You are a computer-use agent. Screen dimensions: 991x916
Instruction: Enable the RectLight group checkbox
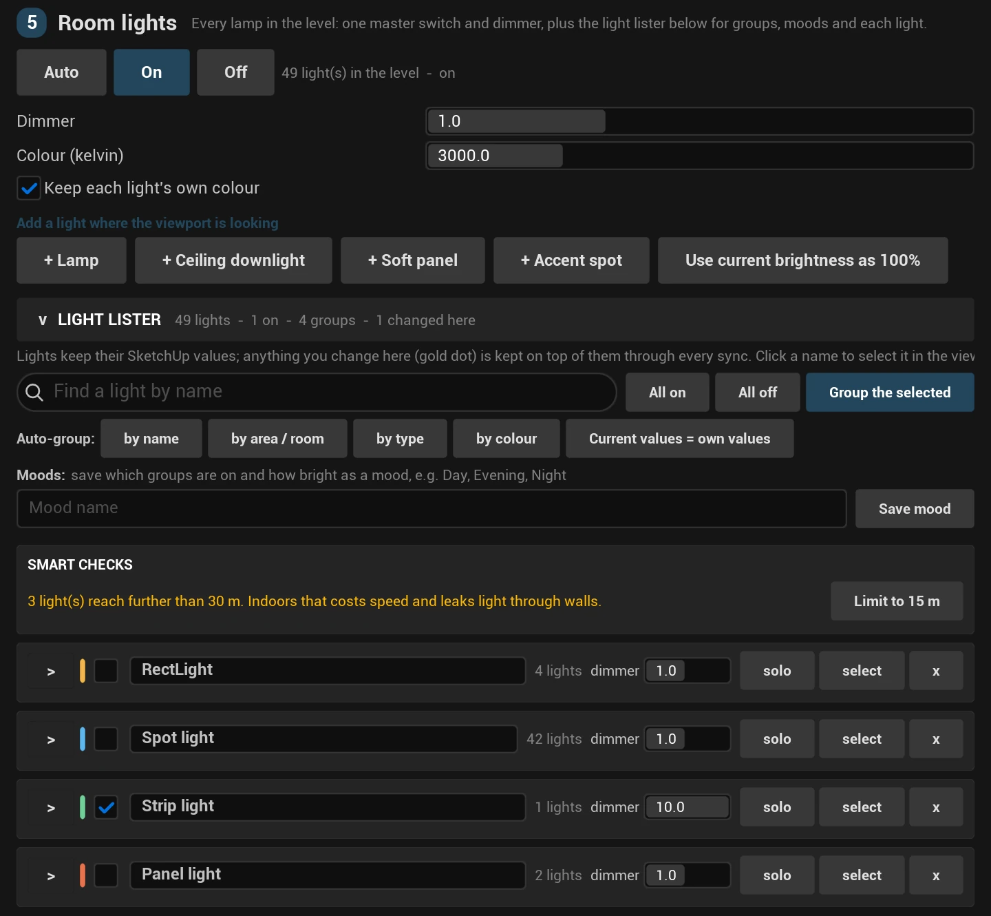(x=106, y=671)
